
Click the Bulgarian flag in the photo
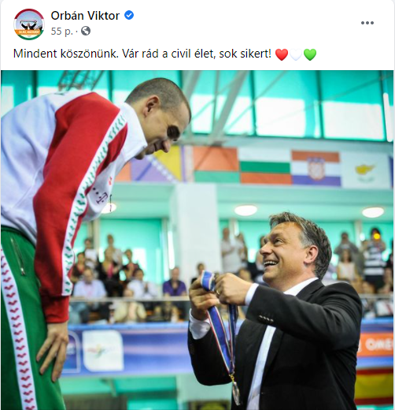click(x=265, y=166)
